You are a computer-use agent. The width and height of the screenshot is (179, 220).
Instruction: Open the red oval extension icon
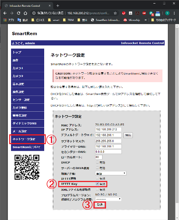coord(144,13)
